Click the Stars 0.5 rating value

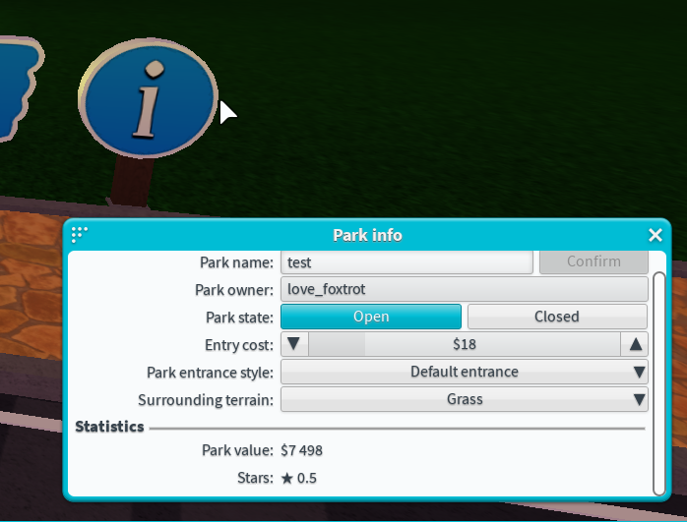click(x=299, y=478)
